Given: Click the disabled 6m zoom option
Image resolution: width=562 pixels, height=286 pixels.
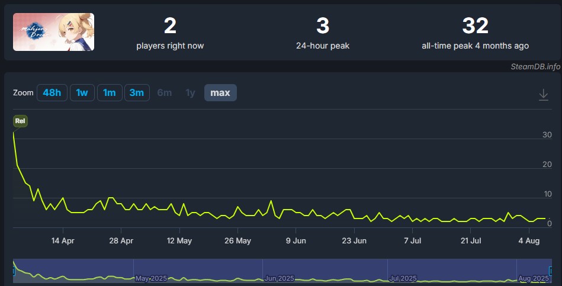Looking at the screenshot, I should point(165,93).
